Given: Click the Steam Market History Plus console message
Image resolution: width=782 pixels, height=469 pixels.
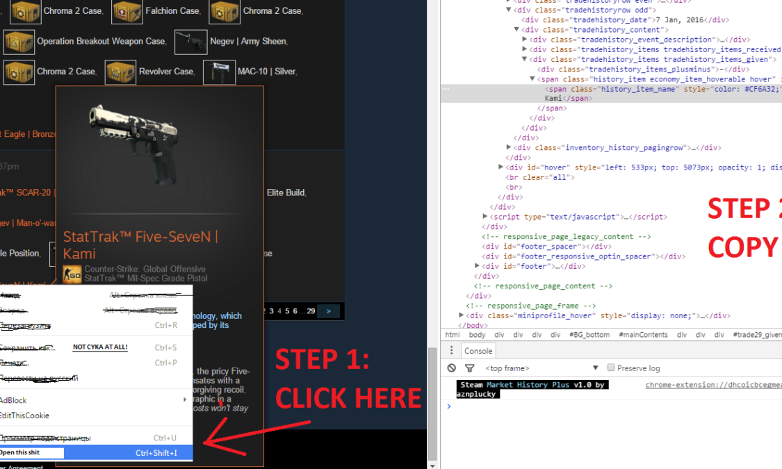Looking at the screenshot, I should [x=532, y=389].
